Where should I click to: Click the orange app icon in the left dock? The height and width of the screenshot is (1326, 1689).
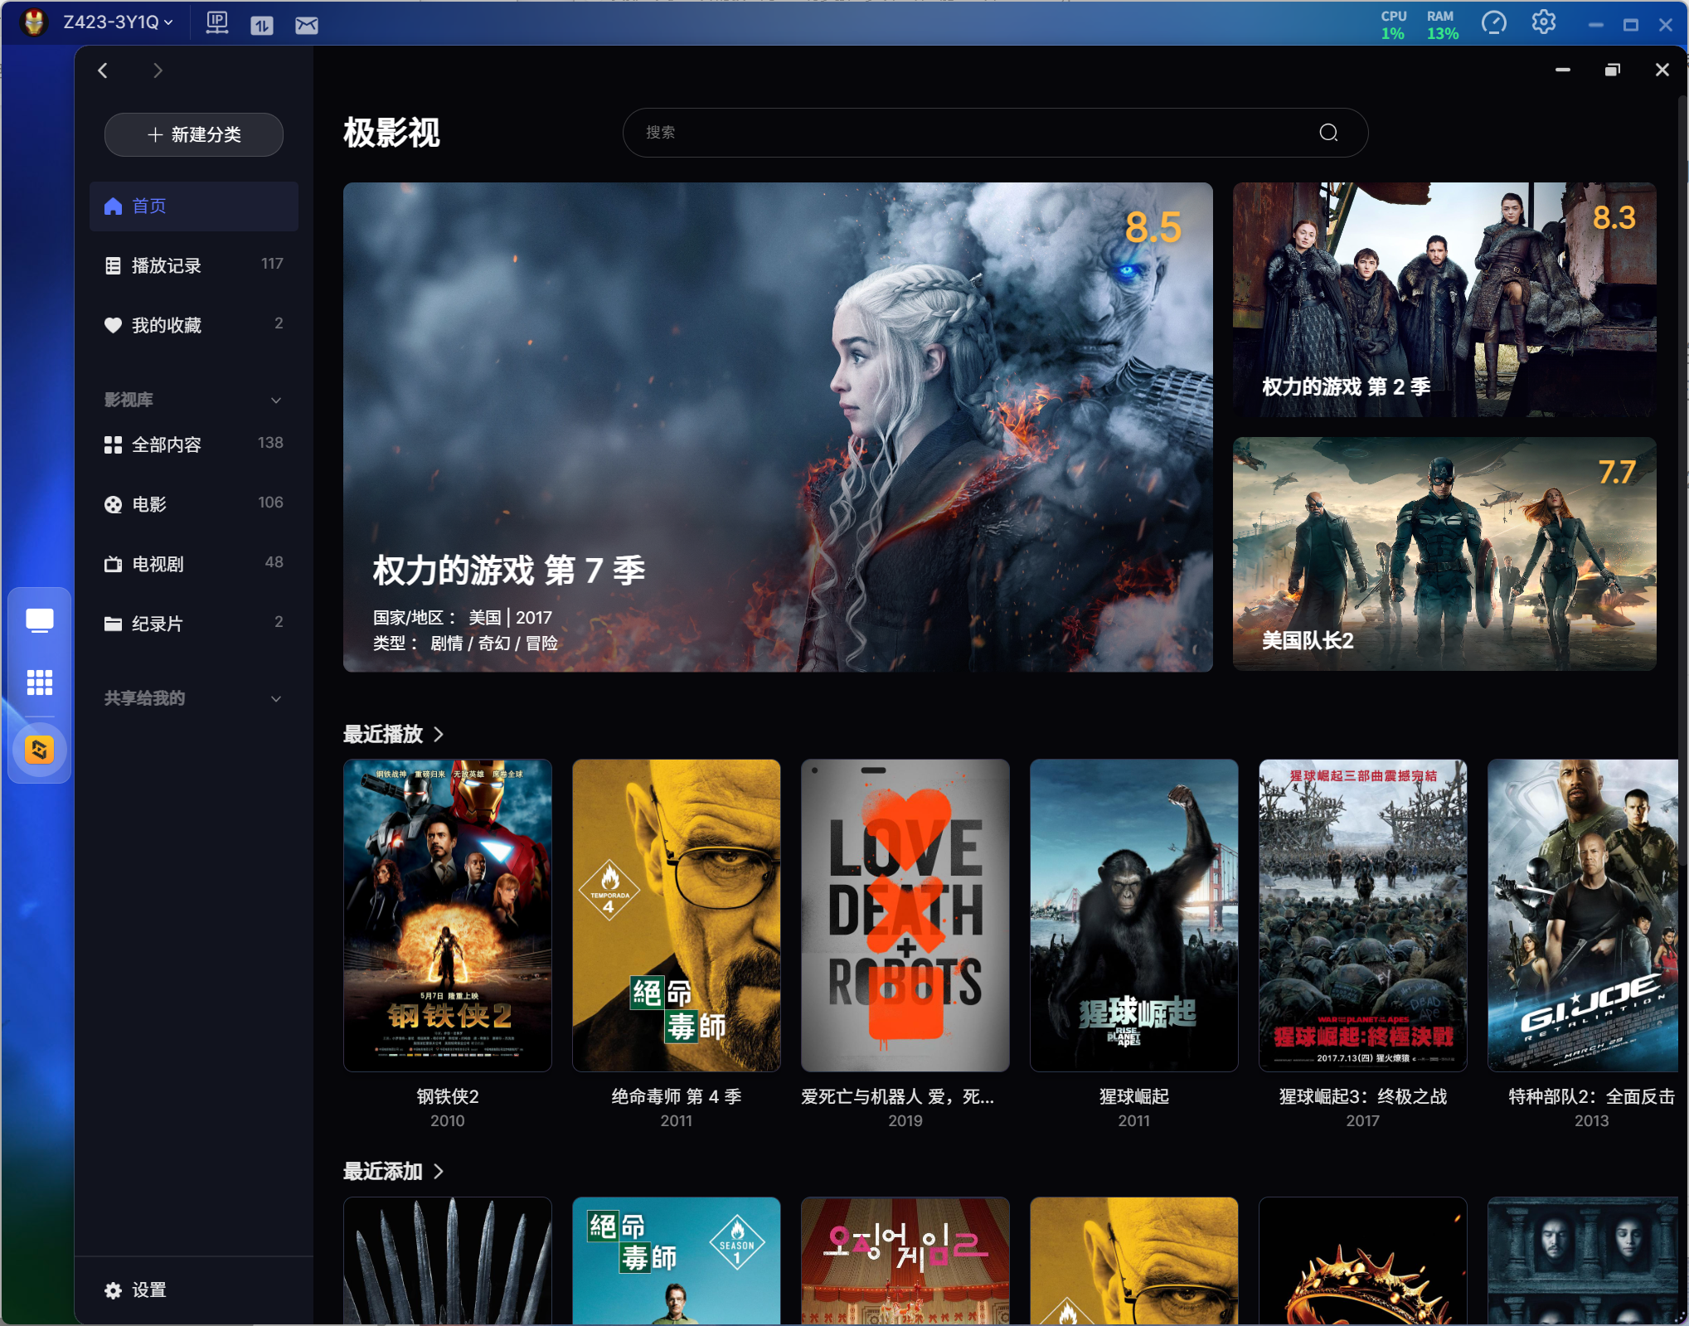pos(39,750)
